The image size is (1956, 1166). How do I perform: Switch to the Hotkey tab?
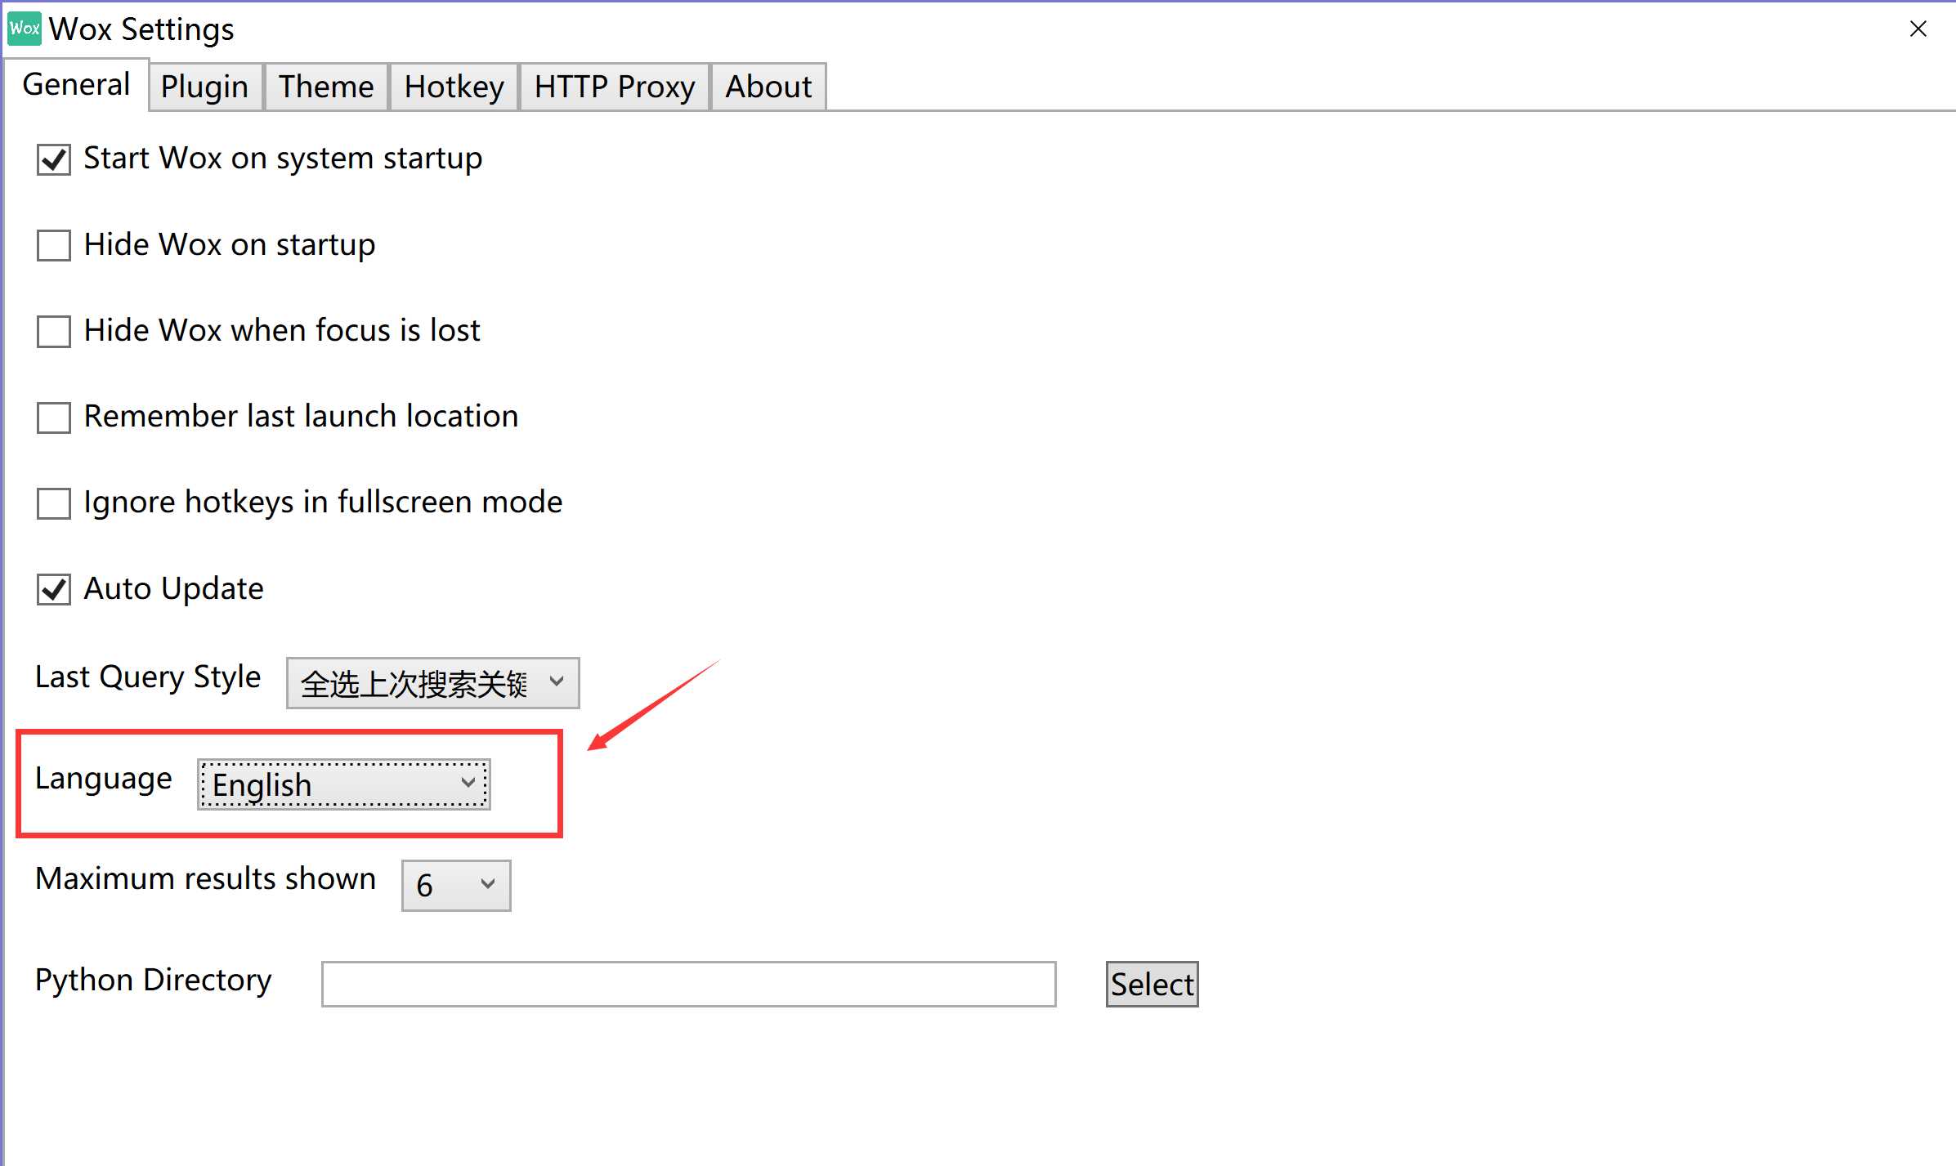click(x=454, y=87)
